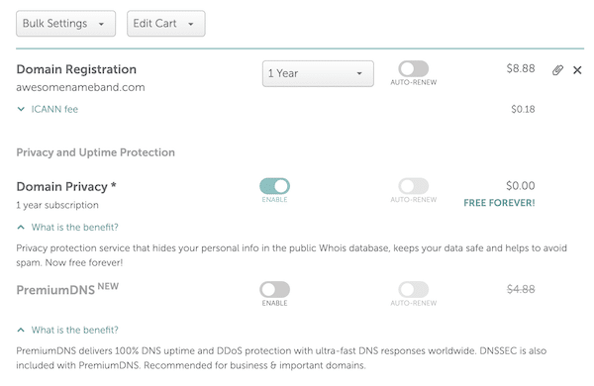Viewport: 594px width, 386px height.
Task: Disable the Domain Privacy enable switch
Action: 274,186
